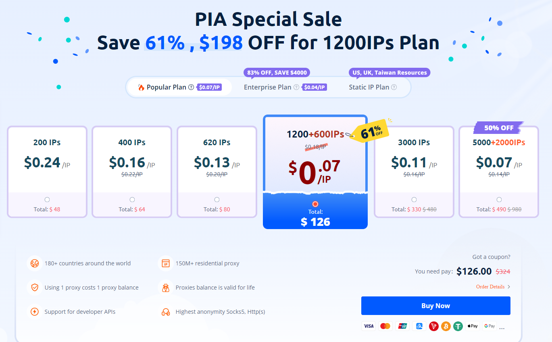The height and width of the screenshot is (342, 552).
Task: Switch to the Enterprise Plan tab
Action: tap(267, 87)
